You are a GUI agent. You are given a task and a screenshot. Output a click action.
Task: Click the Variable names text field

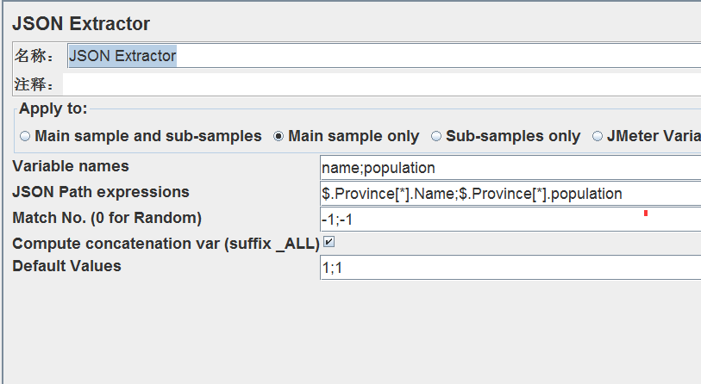pyautogui.click(x=509, y=167)
